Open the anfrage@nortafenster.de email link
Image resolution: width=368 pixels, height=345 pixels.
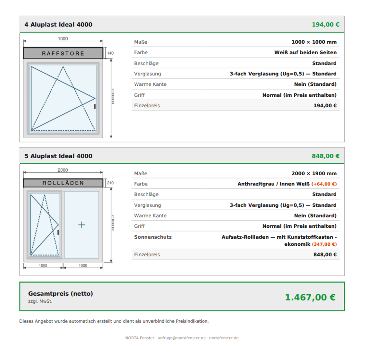point(181,338)
